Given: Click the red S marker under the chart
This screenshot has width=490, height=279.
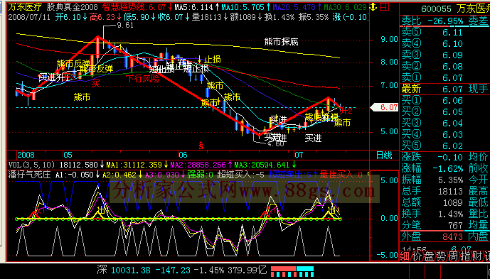Looking at the screenshot, I should [x=201, y=145].
